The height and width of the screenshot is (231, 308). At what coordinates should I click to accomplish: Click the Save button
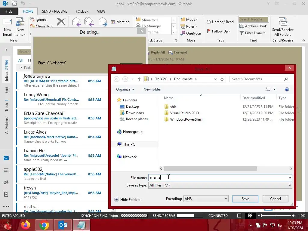[245, 199]
